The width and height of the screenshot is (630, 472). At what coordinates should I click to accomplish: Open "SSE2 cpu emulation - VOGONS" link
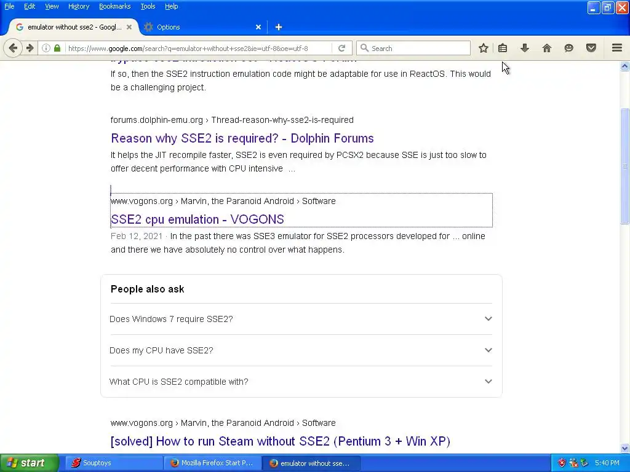click(x=197, y=219)
